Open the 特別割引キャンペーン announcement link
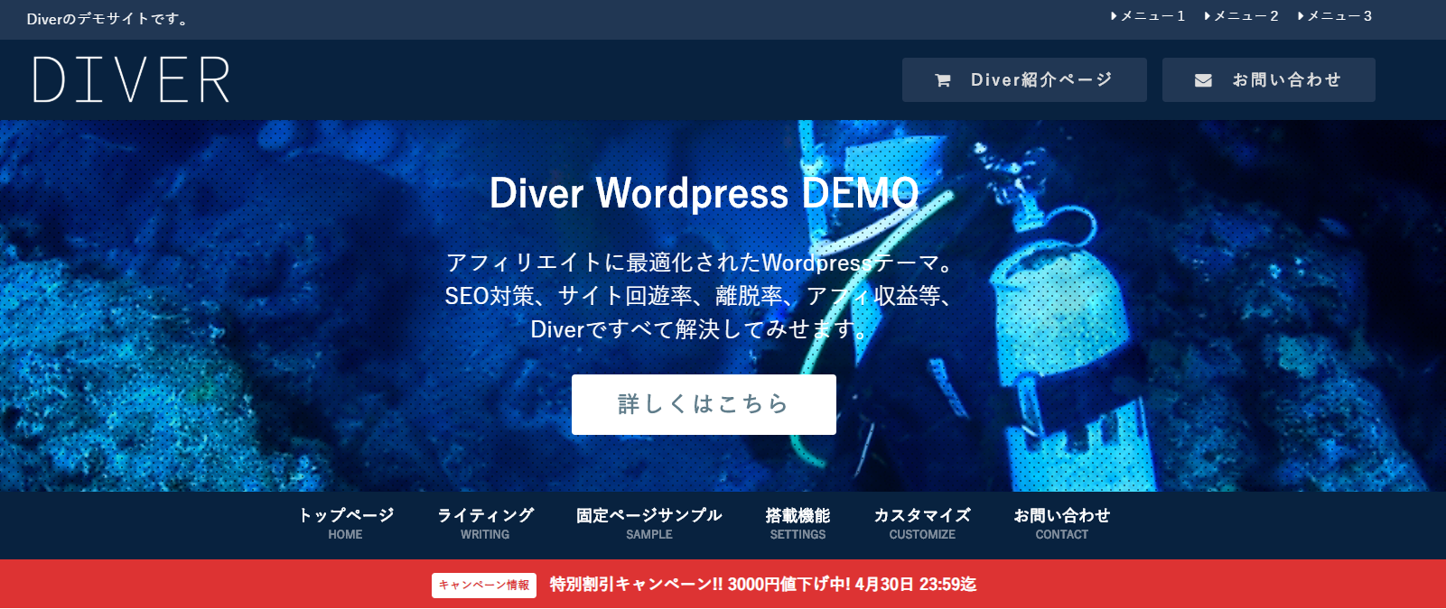 coord(762,585)
